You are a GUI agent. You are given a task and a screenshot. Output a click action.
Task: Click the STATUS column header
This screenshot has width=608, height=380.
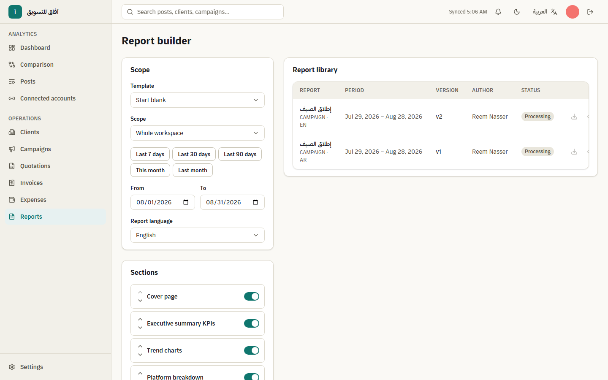(x=531, y=90)
